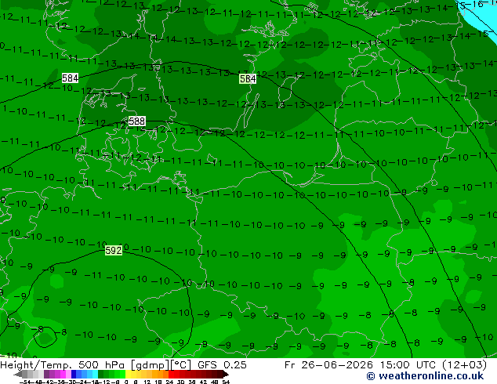Click the [°C] unit label in title
497x384 pixels.
tap(181, 365)
